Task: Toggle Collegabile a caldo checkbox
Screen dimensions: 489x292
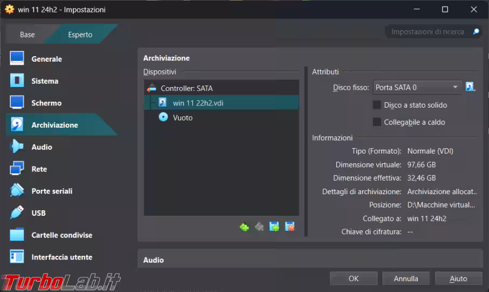Action: click(x=377, y=122)
